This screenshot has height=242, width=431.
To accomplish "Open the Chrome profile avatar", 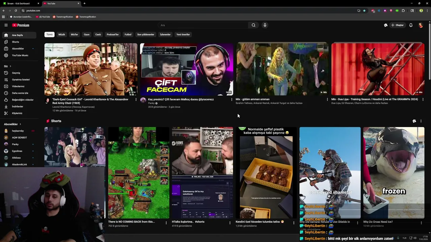I will click(x=421, y=10).
